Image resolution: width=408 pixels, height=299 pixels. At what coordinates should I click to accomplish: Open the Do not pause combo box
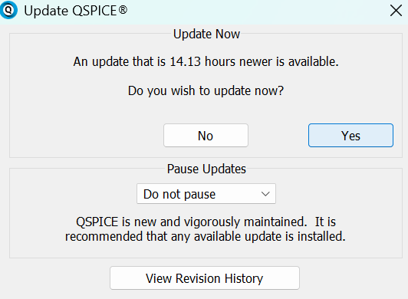pos(206,194)
